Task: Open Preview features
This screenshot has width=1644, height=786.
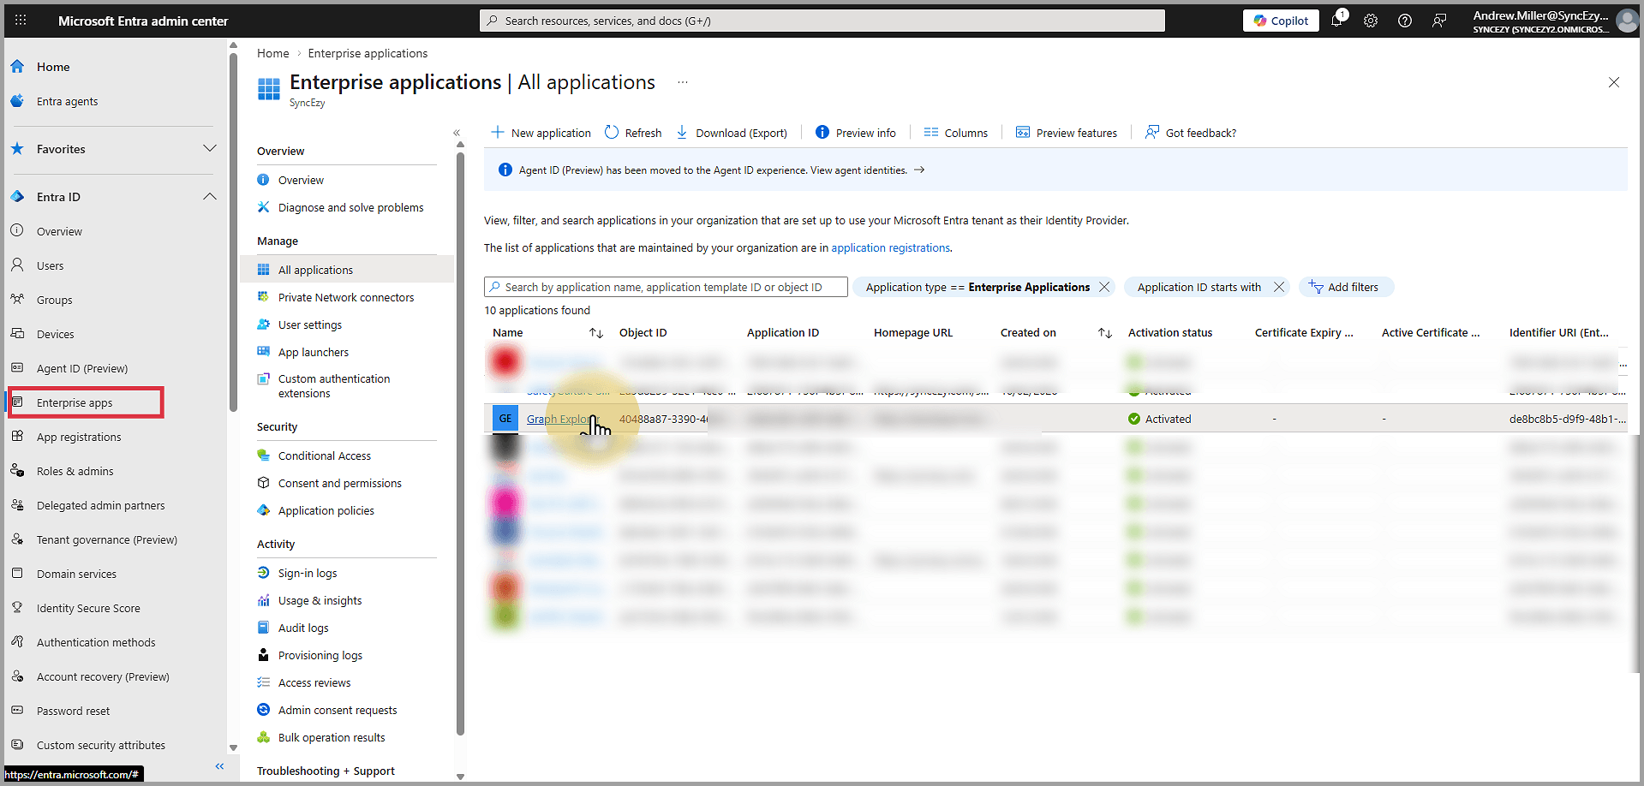Action: click(x=1067, y=133)
